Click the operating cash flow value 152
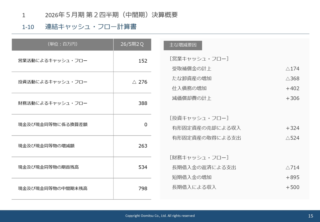 point(143,61)
